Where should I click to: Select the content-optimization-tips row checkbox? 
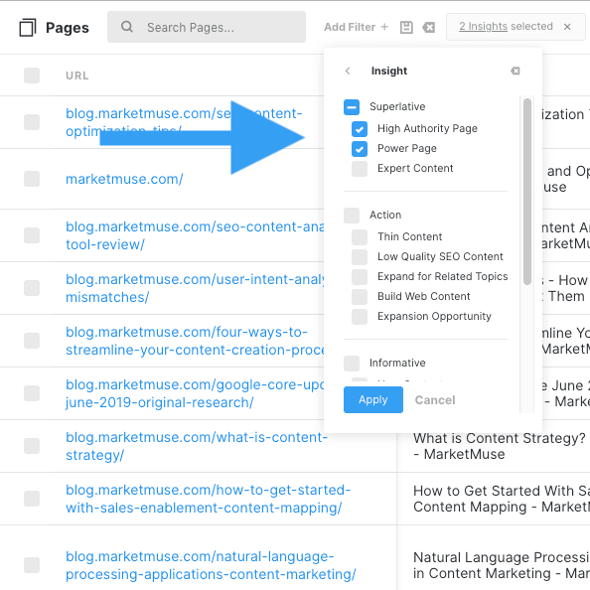click(32, 122)
